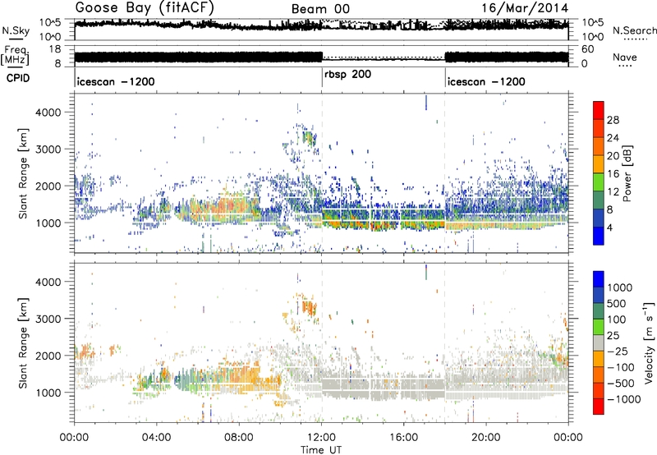Click the "N.Search" legend label
Viewport: 657px width, 455px height.
635,30
